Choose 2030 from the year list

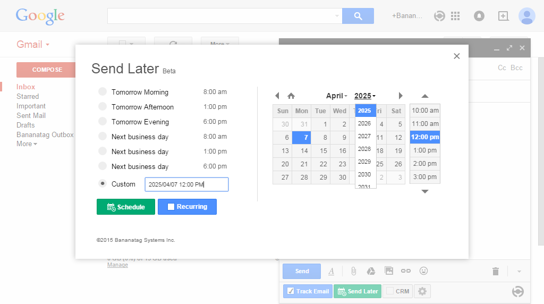[x=364, y=174]
